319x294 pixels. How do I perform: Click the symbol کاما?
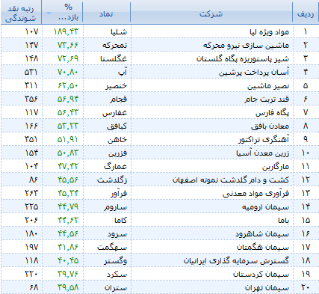point(120,221)
